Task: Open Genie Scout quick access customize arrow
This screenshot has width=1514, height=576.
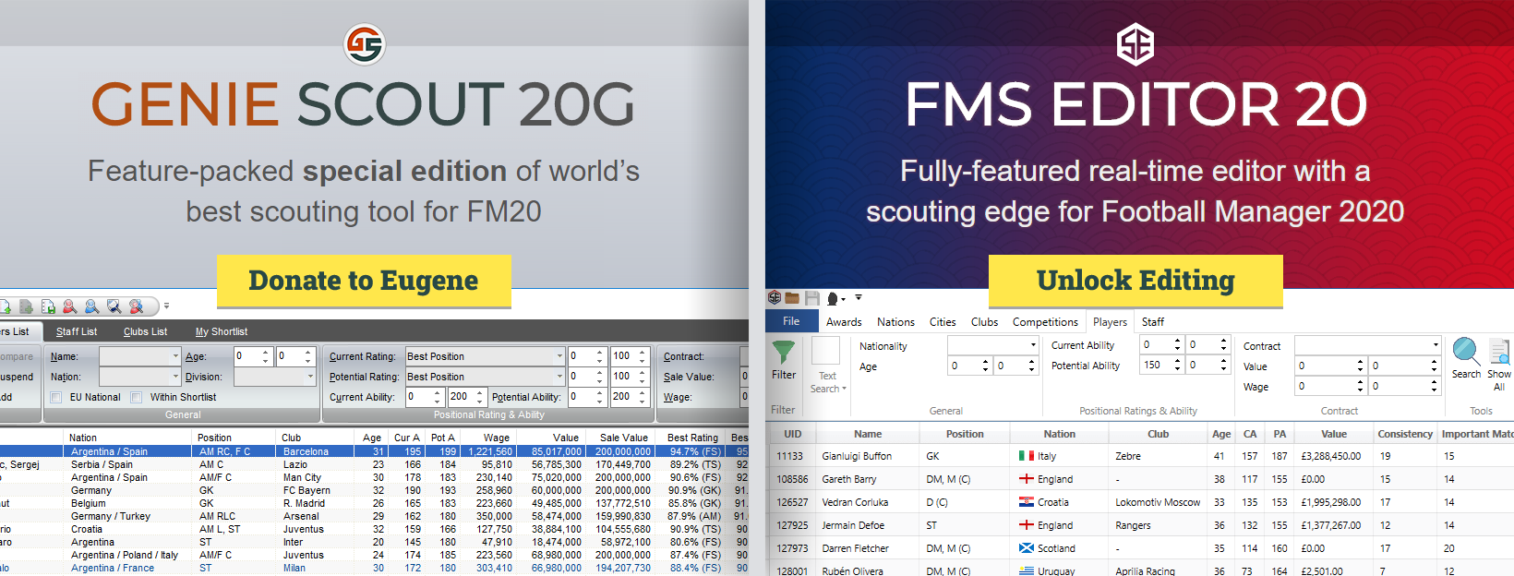Action: (x=166, y=306)
